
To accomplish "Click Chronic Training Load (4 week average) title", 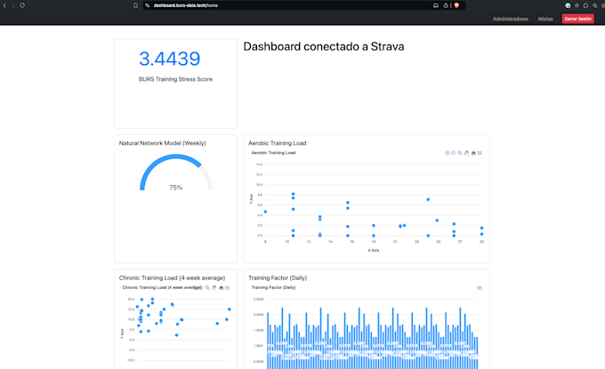I will [172, 277].
